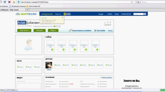Open the Ardak profile menu item
The width and height of the screenshot is (165, 92).
point(68,14)
